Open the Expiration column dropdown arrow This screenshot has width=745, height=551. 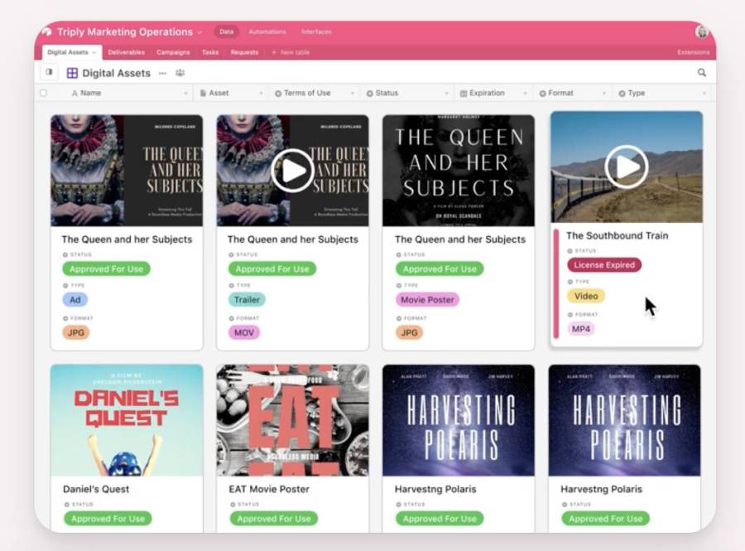click(526, 93)
